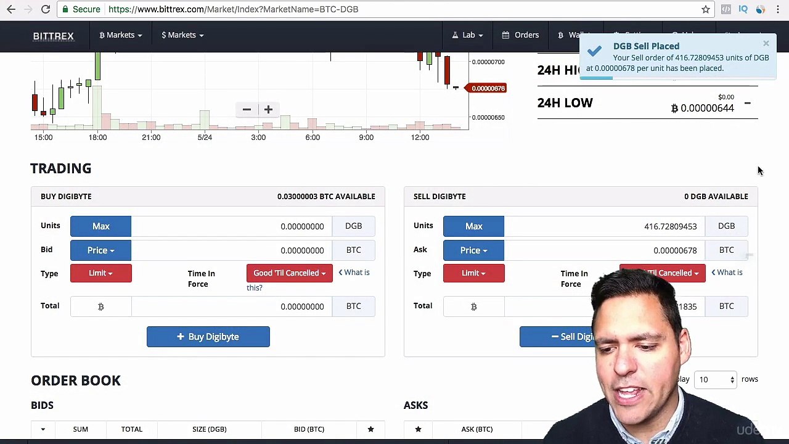Open the Dollar Markets dropdown
The height and width of the screenshot is (444, 789).
click(182, 35)
